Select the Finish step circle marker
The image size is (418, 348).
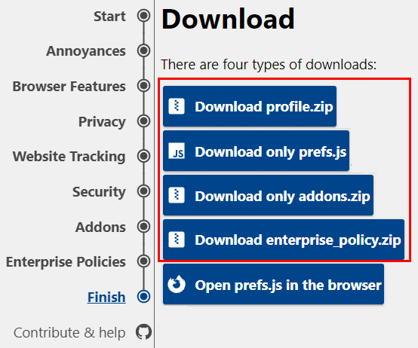(x=143, y=296)
